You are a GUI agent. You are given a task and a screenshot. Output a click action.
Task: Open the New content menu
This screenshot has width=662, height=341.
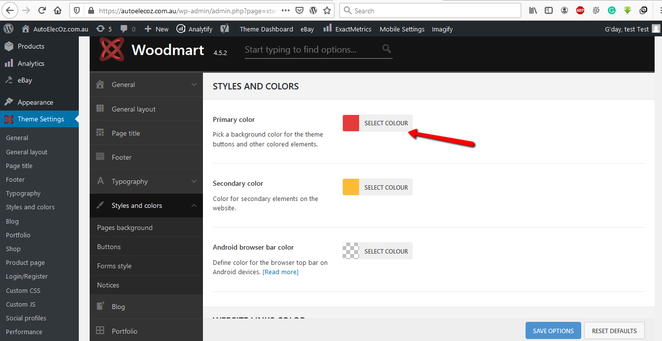156,29
